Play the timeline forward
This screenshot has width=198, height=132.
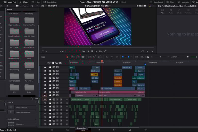[x=96, y=51]
